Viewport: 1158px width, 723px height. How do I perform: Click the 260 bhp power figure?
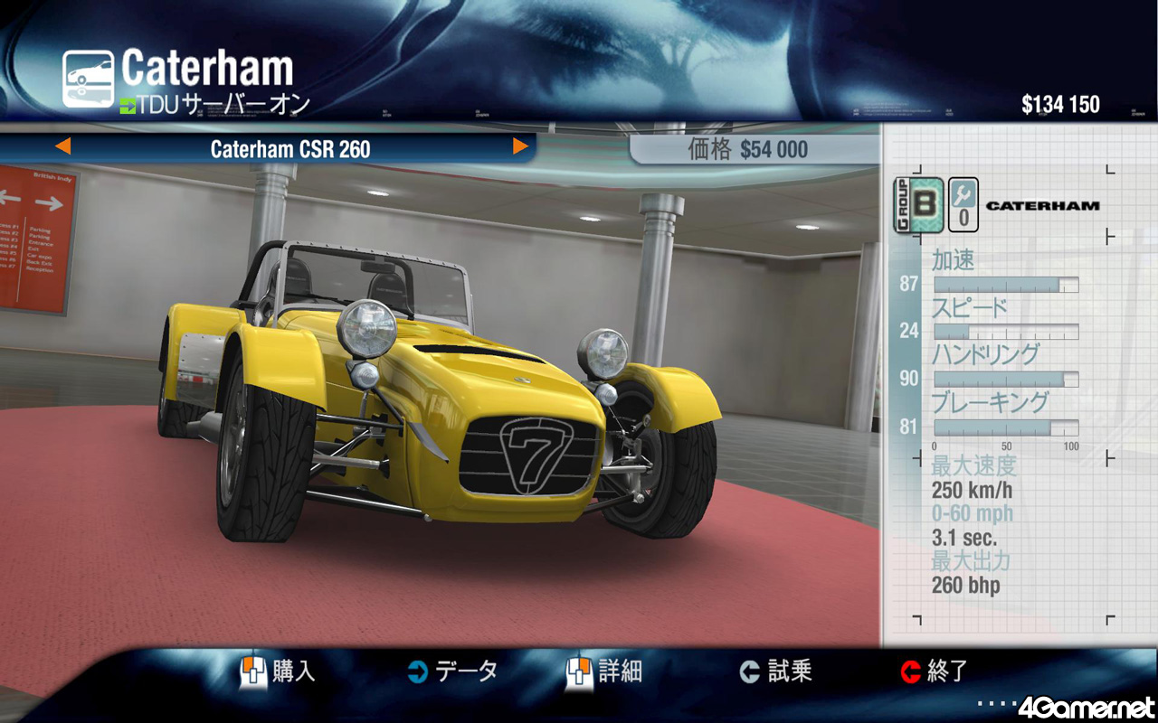point(966,586)
